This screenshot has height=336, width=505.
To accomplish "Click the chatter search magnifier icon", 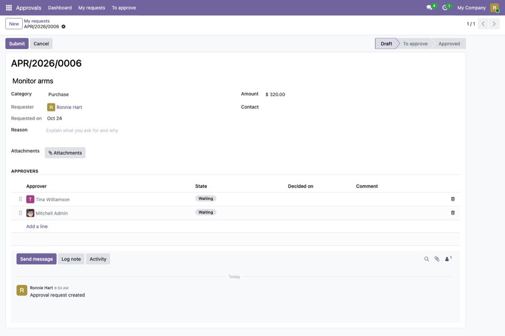I will coord(427,259).
